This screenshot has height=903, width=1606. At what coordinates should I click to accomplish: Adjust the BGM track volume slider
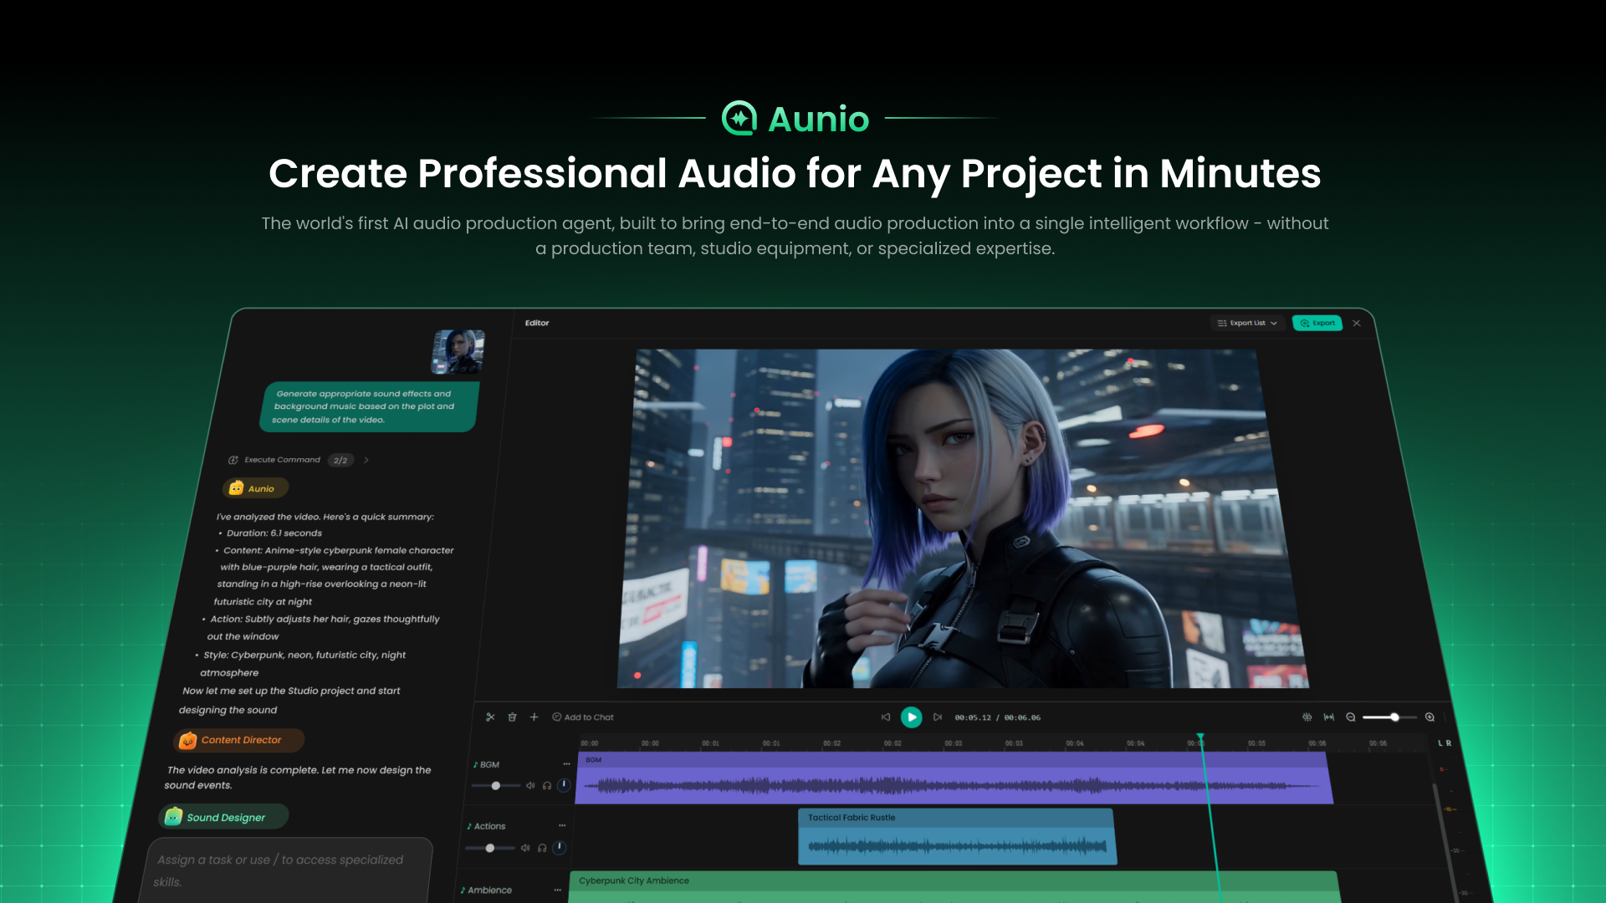(496, 786)
